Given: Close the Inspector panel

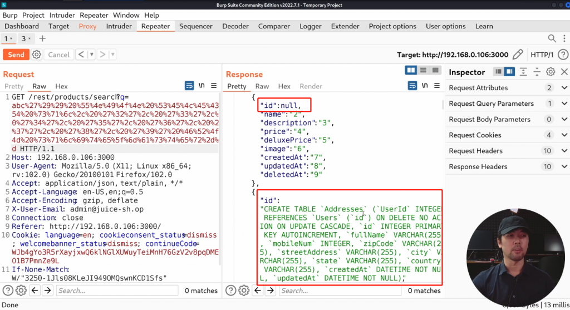Looking at the screenshot, I should click(x=564, y=72).
